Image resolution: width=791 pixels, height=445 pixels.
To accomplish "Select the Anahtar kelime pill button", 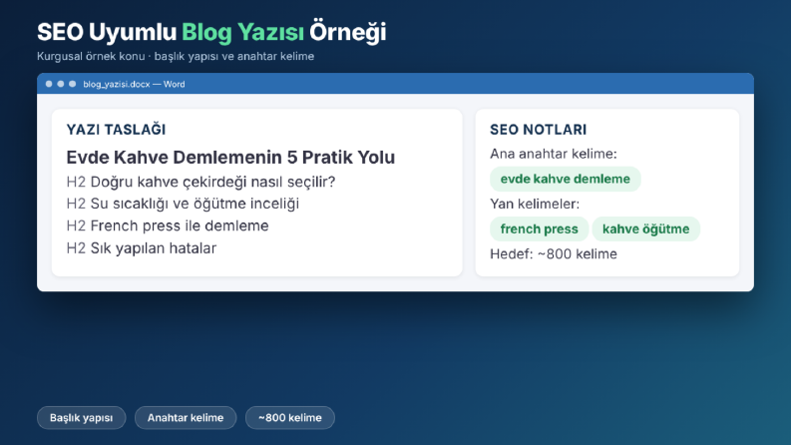I will coord(186,418).
